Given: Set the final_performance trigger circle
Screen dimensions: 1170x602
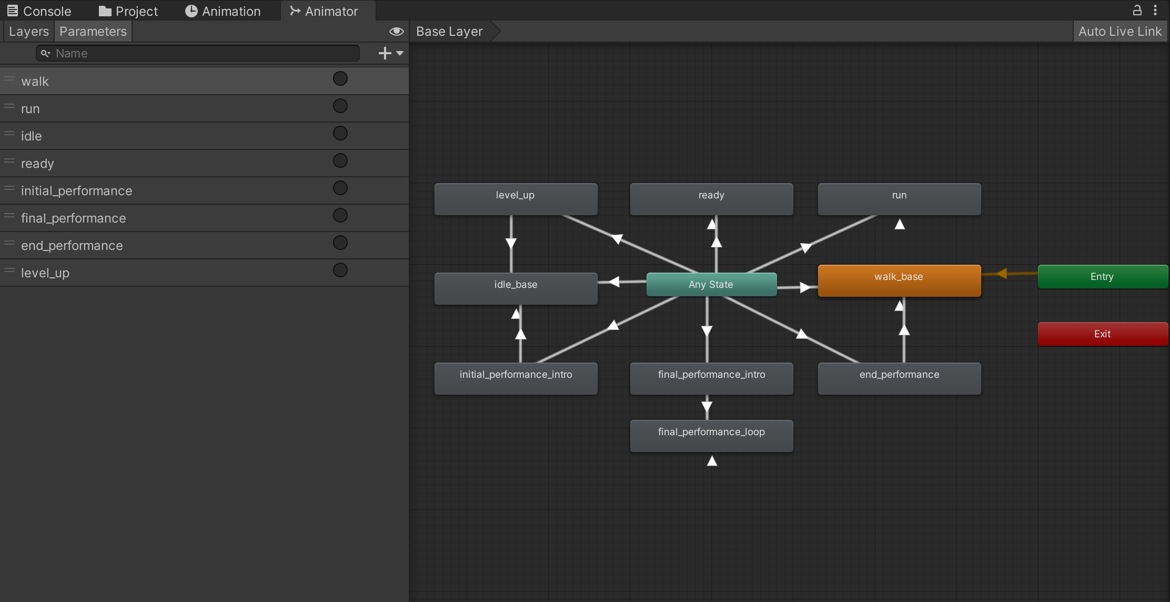Looking at the screenshot, I should click(340, 216).
